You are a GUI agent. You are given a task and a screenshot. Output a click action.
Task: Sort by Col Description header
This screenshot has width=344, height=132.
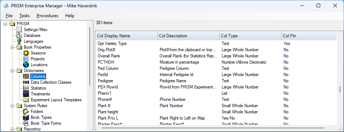pyautogui.click(x=188, y=36)
